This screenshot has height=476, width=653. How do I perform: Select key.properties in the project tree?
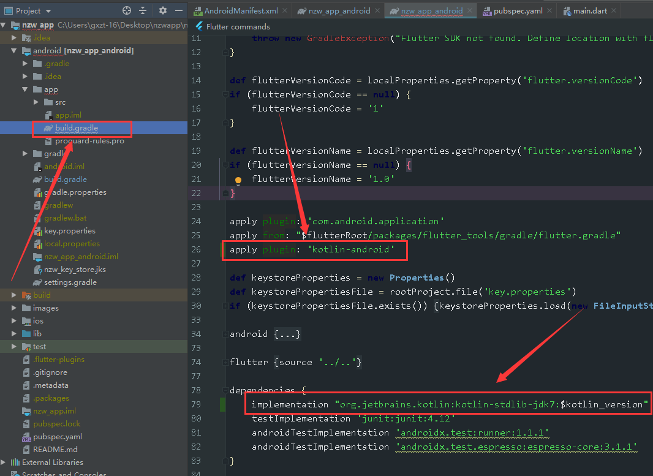point(69,231)
